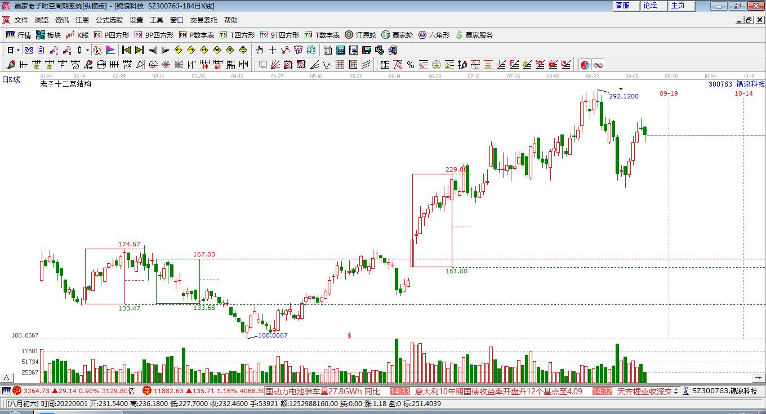Select the red pencil drawing tool
The image size is (766, 414).
coord(10,65)
